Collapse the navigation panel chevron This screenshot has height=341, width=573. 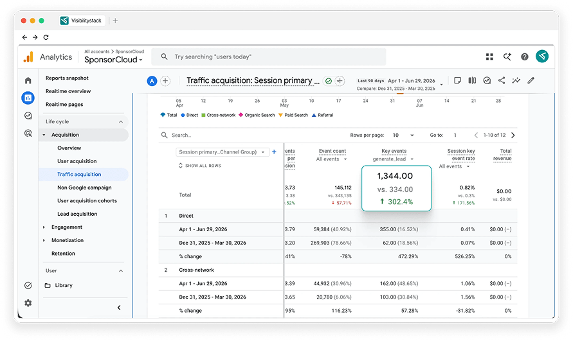point(119,308)
